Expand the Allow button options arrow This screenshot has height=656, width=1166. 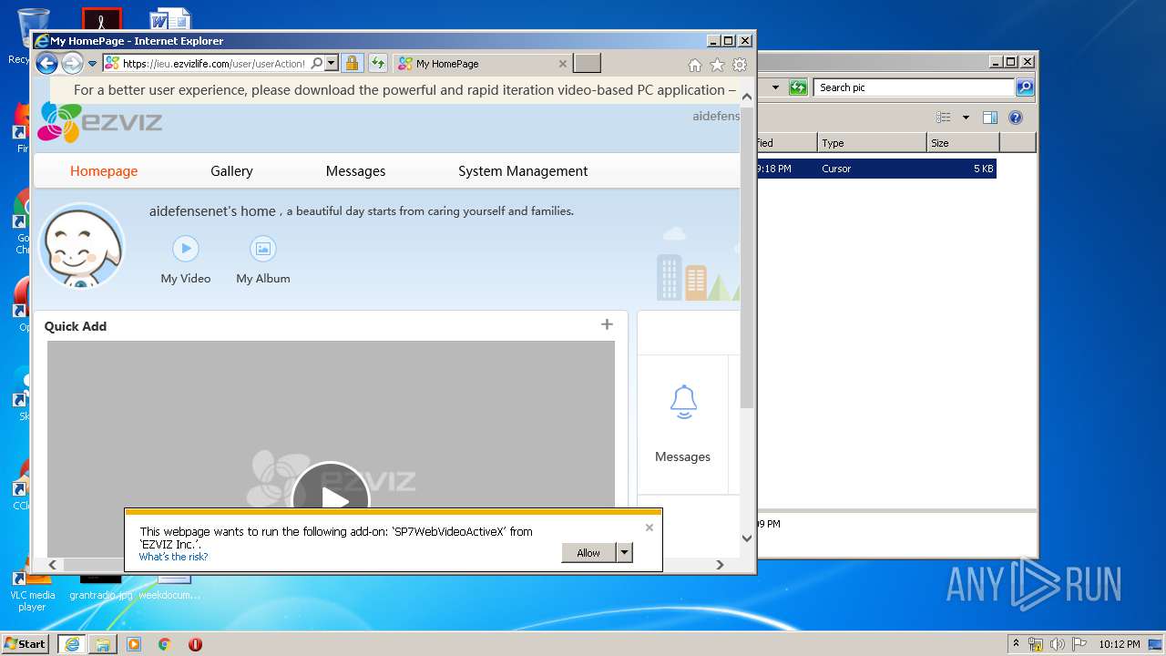pyautogui.click(x=624, y=552)
